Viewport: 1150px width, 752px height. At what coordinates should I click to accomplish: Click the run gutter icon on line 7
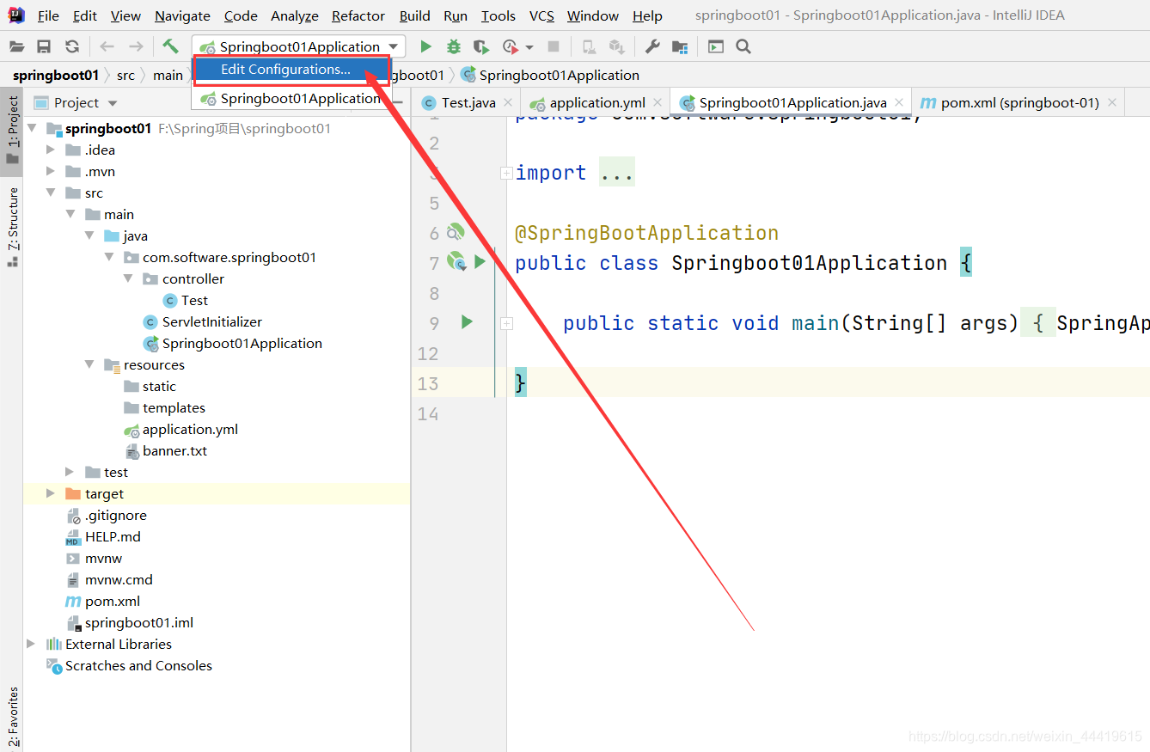tap(480, 261)
